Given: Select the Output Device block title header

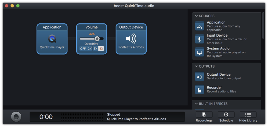Looking at the screenshot, I should pos(131,27).
